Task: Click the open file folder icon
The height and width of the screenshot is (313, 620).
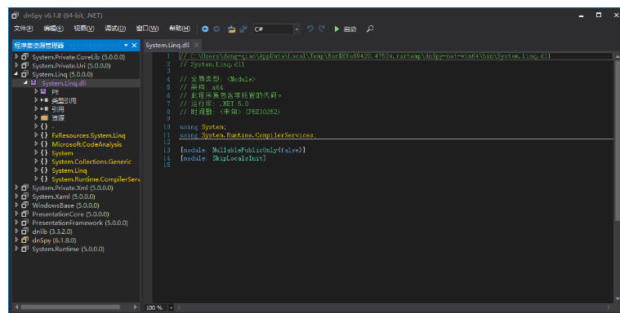Action: pyautogui.click(x=232, y=29)
